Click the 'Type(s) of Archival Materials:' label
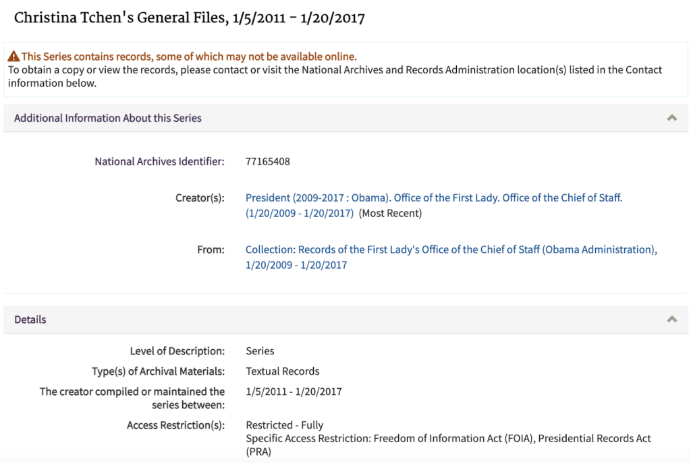Screen dimensions: 691x463 point(158,371)
